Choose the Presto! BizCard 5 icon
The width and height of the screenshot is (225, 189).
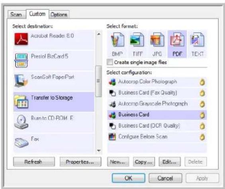pyautogui.click(x=21, y=60)
